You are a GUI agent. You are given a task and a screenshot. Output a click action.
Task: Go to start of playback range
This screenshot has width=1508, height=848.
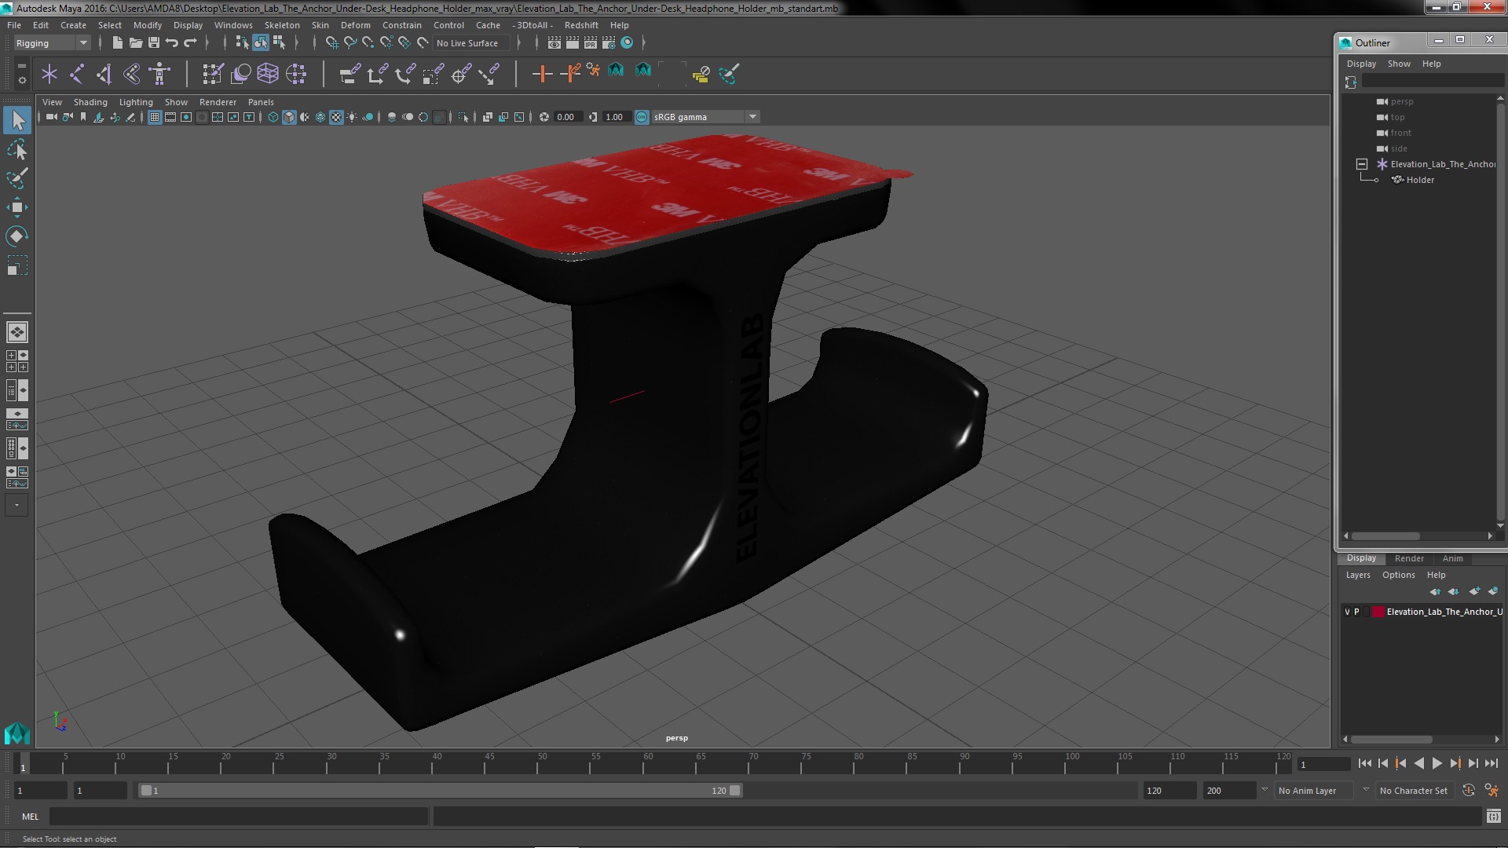[1364, 763]
